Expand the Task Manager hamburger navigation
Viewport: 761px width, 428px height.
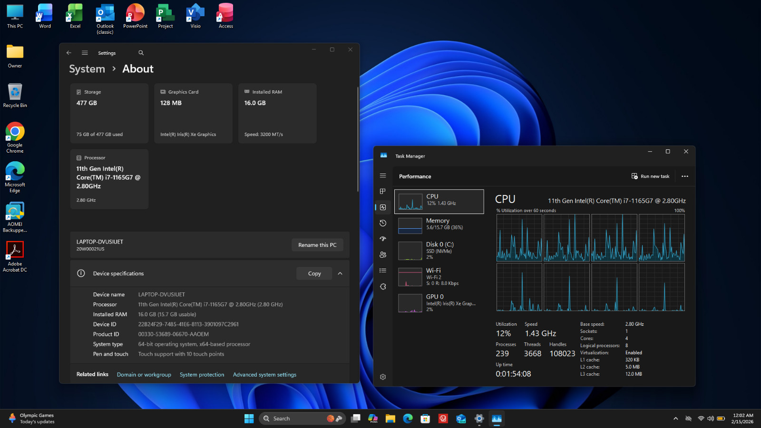(383, 175)
